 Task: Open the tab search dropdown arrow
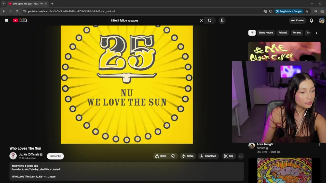(4, 4)
